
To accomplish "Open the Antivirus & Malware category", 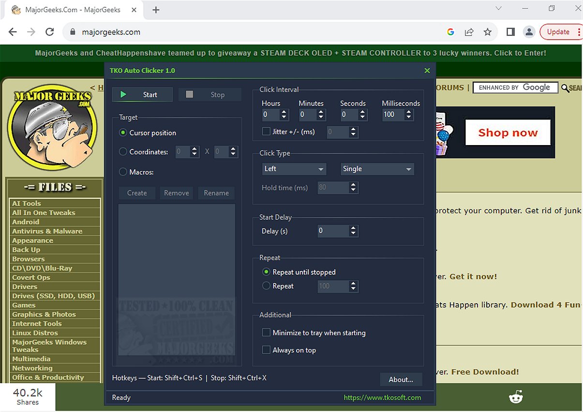I will pyautogui.click(x=47, y=231).
